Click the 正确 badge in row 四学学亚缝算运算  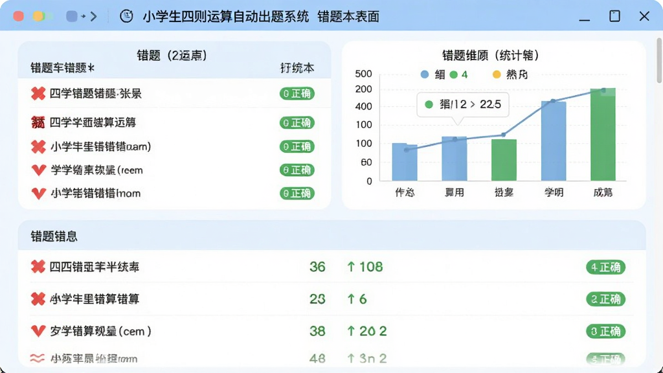(297, 122)
